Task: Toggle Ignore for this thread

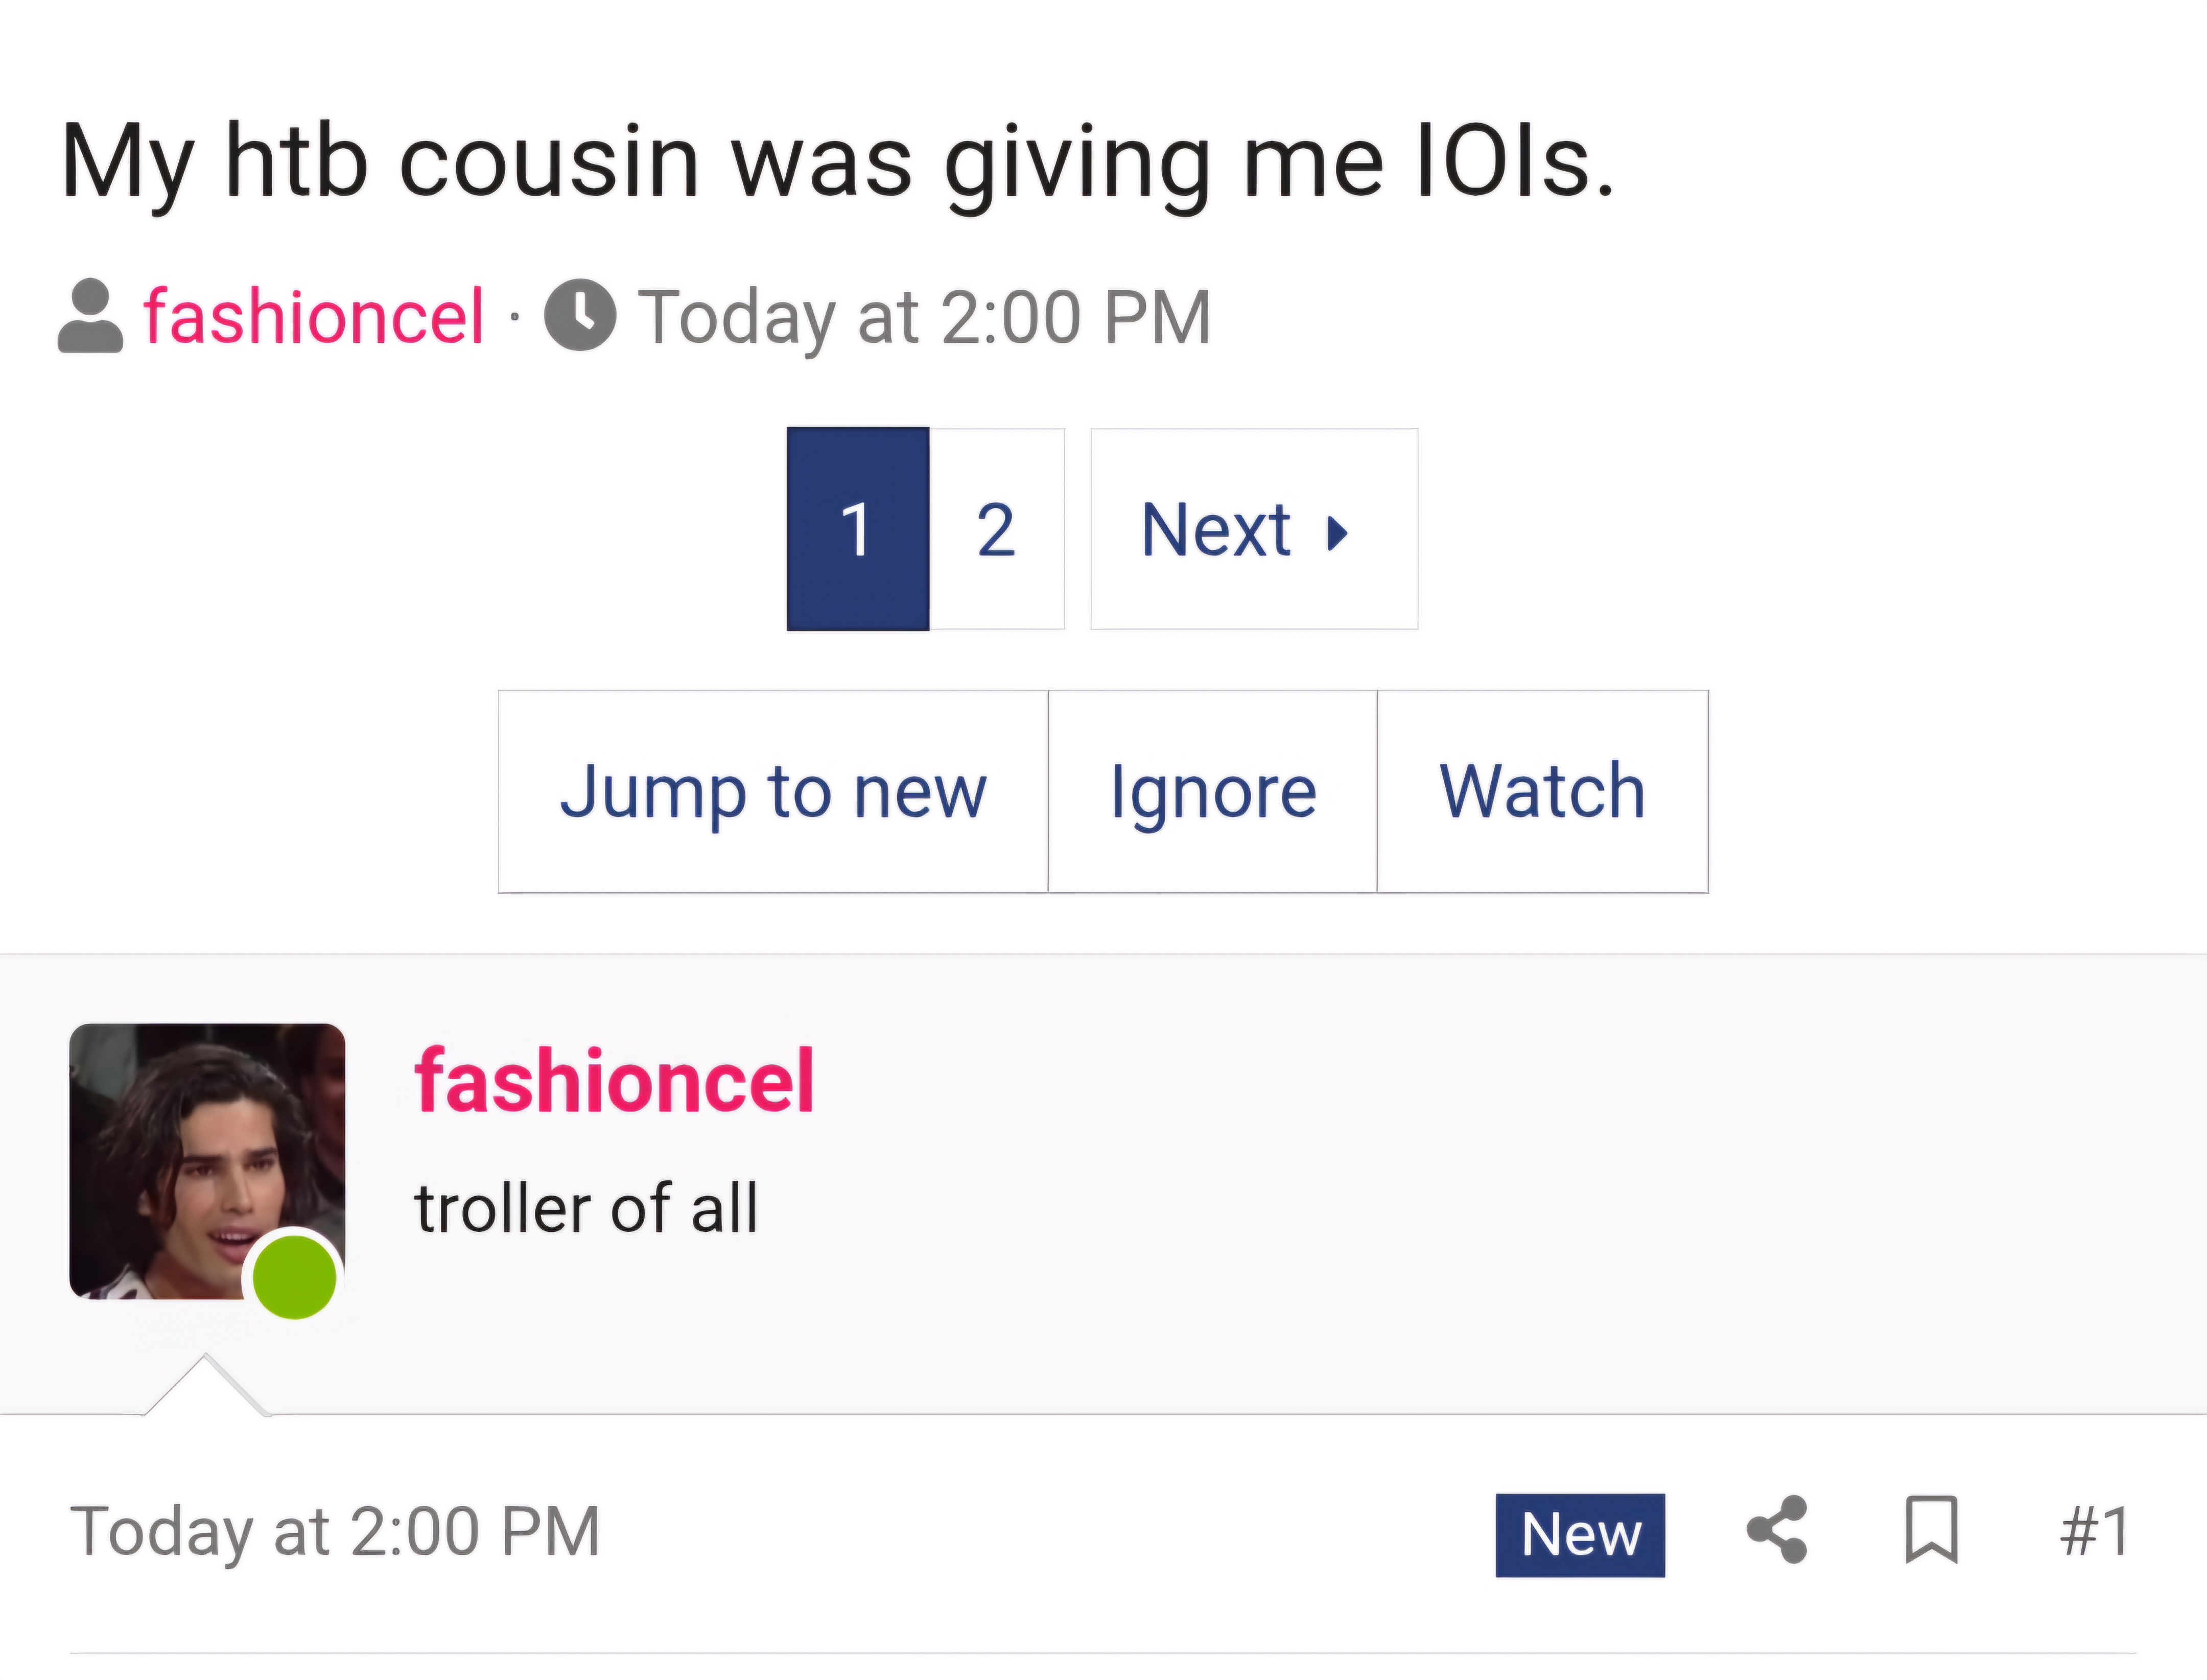Action: tap(1213, 791)
